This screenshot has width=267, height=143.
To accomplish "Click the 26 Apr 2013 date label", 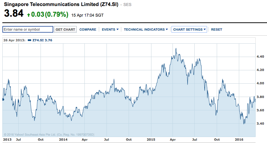I will pyautogui.click(x=14, y=40).
